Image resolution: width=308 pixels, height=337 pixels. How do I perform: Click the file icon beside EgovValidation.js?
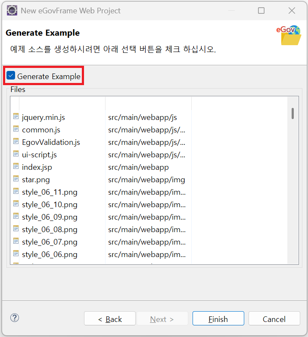click(x=16, y=141)
